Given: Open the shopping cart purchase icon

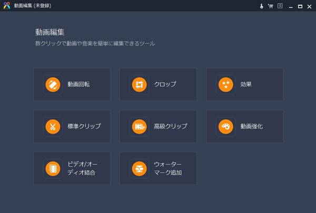Looking at the screenshot, I should click(271, 6).
